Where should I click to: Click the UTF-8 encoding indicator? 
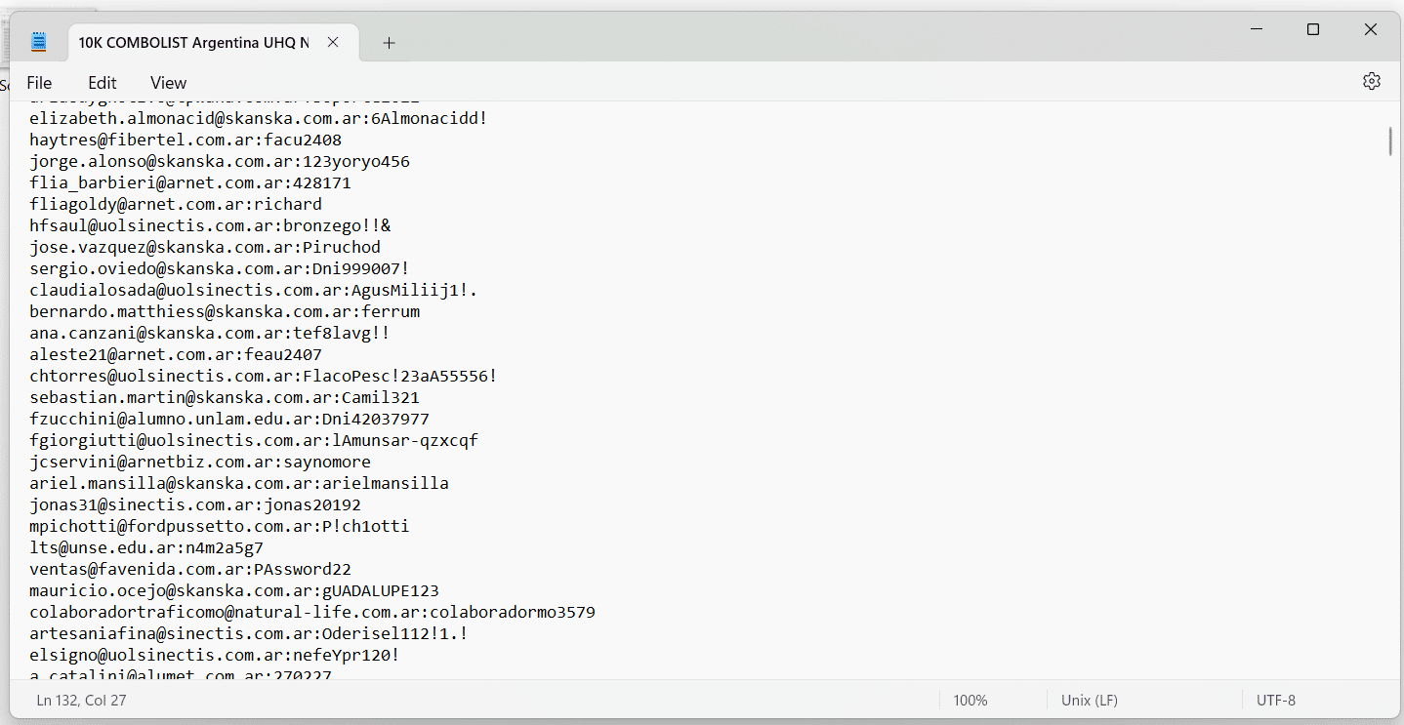click(1276, 701)
